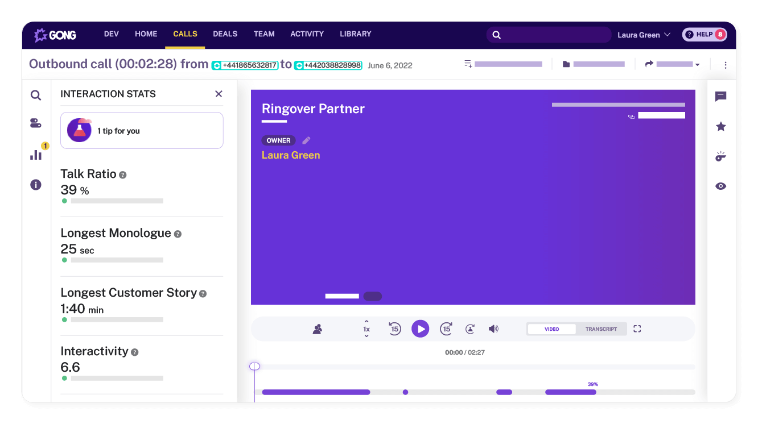Open the comments icon on right sidebar
This screenshot has height=424, width=758.
pos(720,97)
